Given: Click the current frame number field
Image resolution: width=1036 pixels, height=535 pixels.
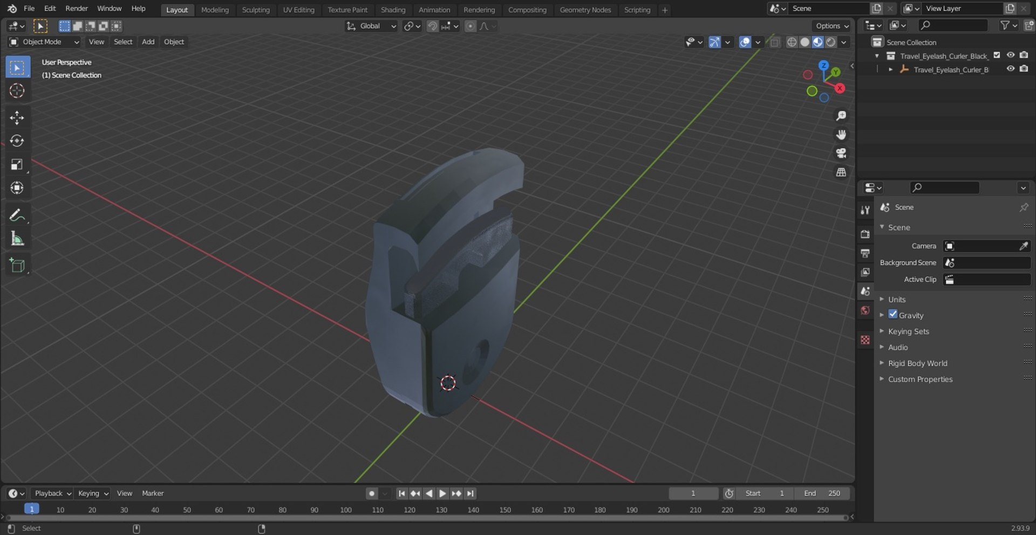Looking at the screenshot, I should click(x=693, y=493).
